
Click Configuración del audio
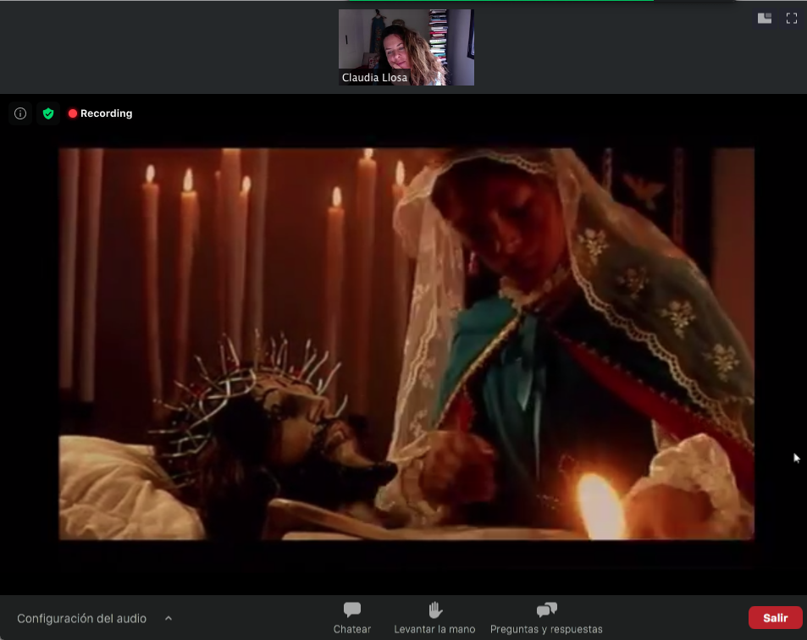click(82, 618)
